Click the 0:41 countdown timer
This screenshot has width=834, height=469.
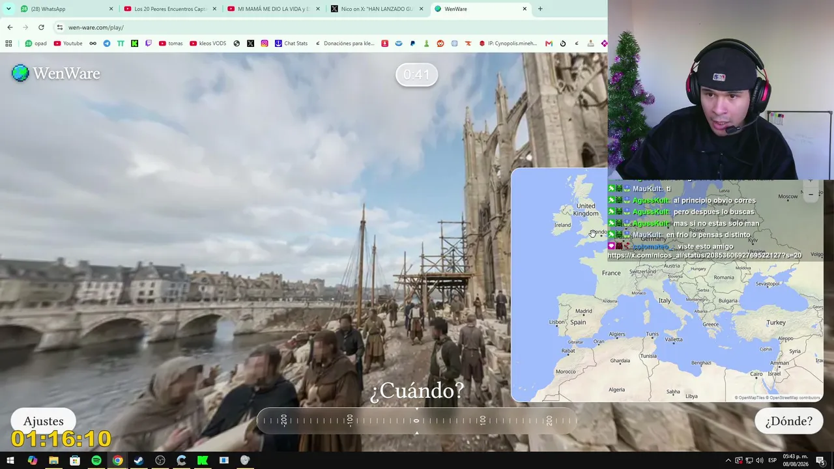pos(417,75)
